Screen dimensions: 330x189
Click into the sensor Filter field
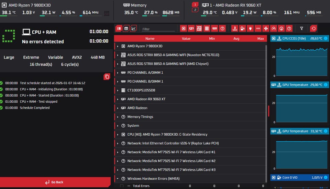coord(158,29)
